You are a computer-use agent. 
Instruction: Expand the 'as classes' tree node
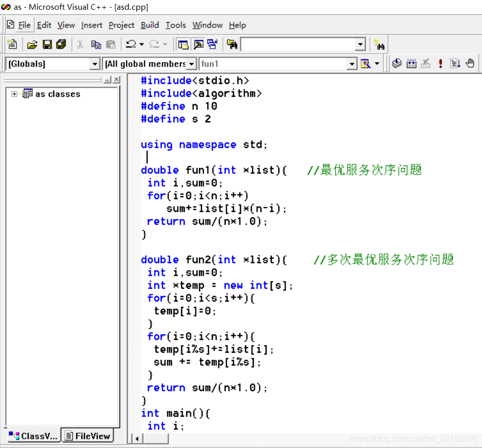(14, 94)
